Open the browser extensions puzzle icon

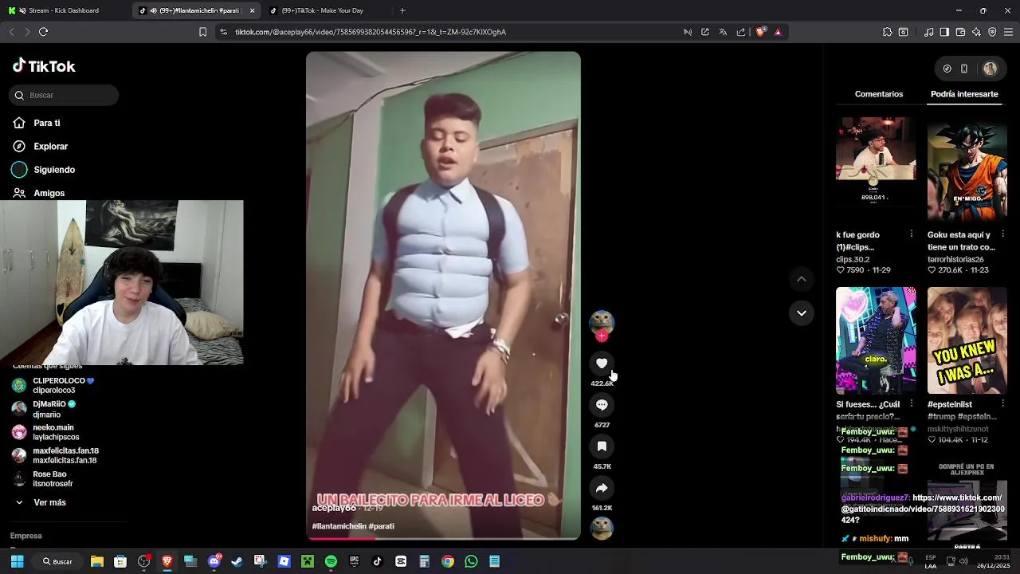point(887,32)
